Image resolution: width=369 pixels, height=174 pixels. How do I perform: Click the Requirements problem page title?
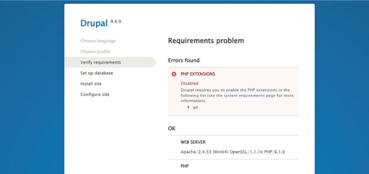(206, 41)
